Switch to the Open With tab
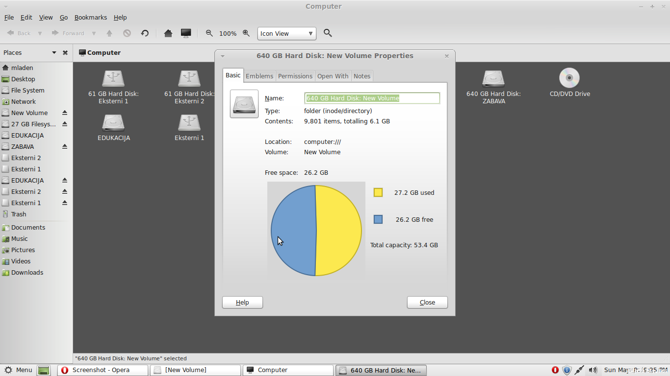 pos(333,76)
